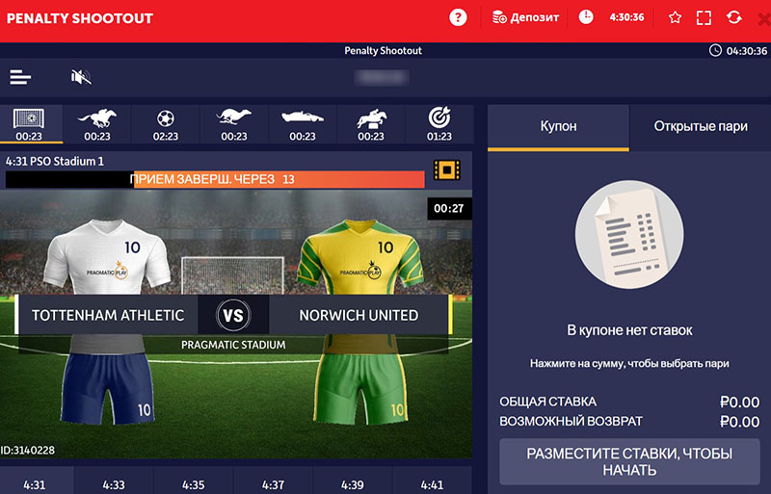Image resolution: width=771 pixels, height=494 pixels.
Task: Click the PRAGMATIC STADIUM label
Action: (233, 345)
